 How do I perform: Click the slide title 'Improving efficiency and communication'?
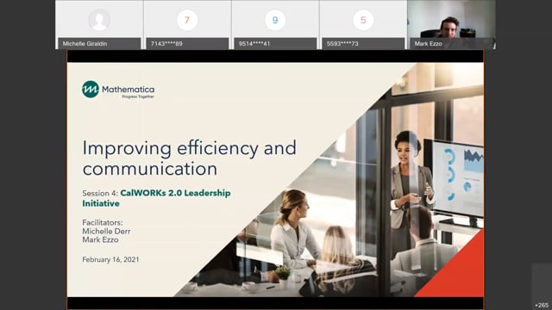tap(190, 158)
